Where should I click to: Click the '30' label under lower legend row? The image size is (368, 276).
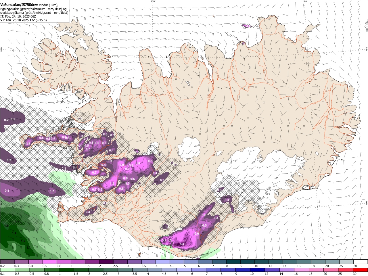pyautogui.click(x=354, y=274)
